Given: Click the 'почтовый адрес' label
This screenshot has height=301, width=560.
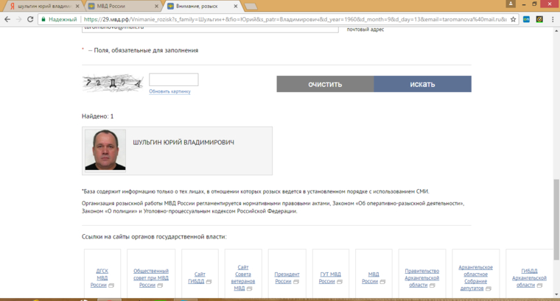Looking at the screenshot, I should click(x=365, y=29).
